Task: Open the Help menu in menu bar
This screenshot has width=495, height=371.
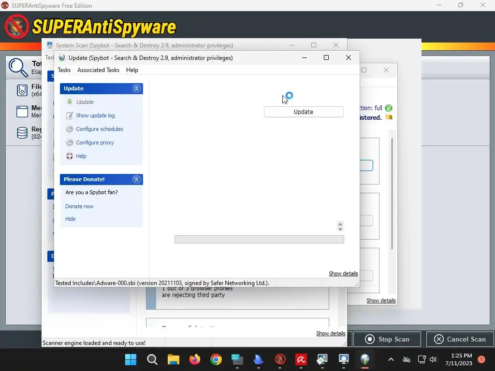Action: 132,70
